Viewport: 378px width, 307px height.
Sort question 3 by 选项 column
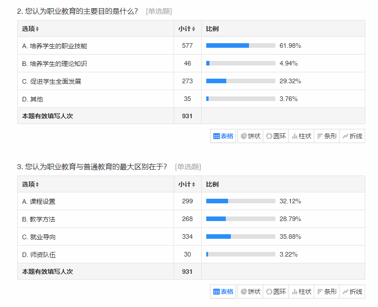pos(31,185)
